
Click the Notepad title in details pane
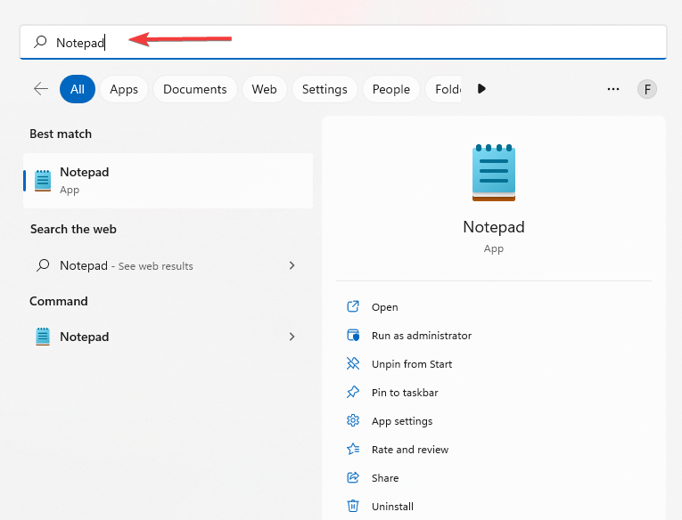tap(494, 227)
